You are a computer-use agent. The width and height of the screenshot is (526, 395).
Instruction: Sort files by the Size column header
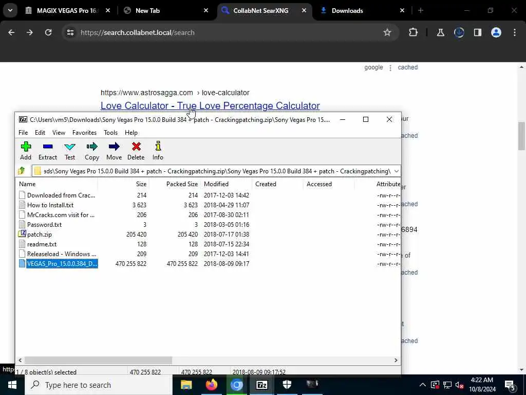click(x=123, y=184)
